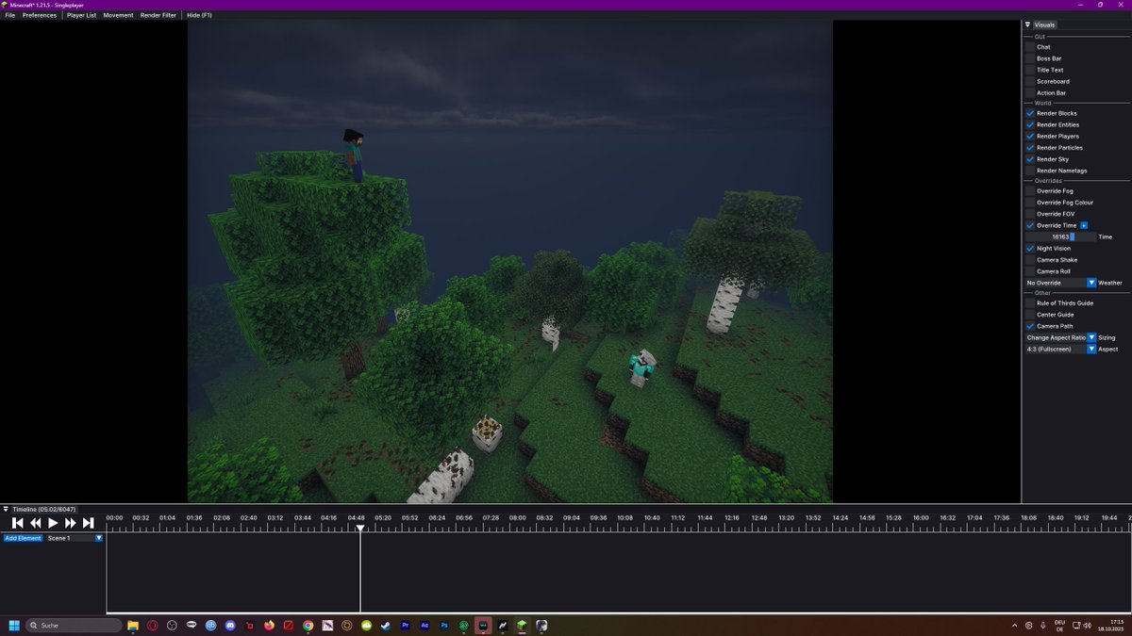This screenshot has height=636, width=1132.
Task: Open File Explorer from the taskbar
Action: tap(133, 625)
